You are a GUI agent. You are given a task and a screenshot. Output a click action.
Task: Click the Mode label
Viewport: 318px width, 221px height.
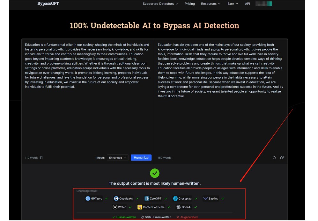click(100, 158)
